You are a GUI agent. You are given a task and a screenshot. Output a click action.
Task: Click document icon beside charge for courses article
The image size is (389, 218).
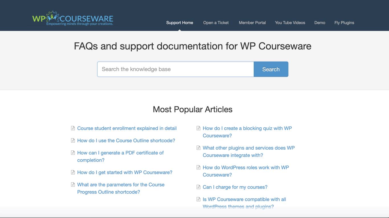[198, 187]
